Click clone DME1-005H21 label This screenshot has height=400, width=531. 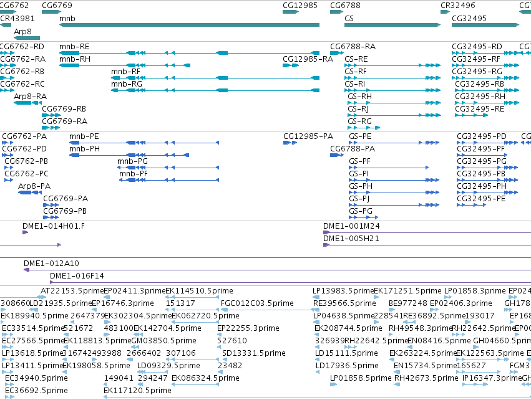click(x=351, y=239)
